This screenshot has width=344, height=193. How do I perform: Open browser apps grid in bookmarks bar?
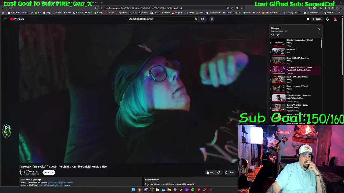tap(3, 13)
